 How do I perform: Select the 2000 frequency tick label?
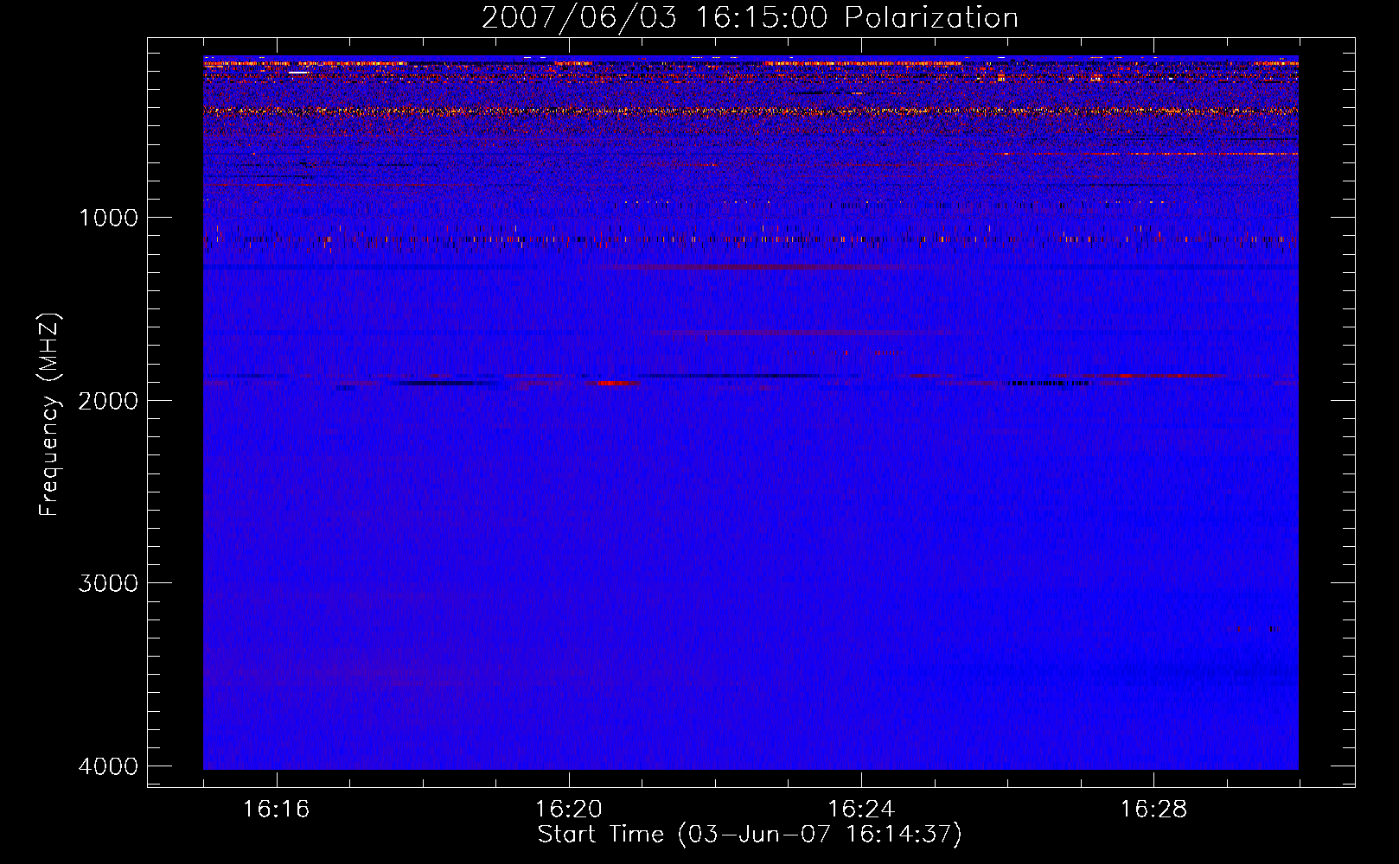pyautogui.click(x=108, y=401)
